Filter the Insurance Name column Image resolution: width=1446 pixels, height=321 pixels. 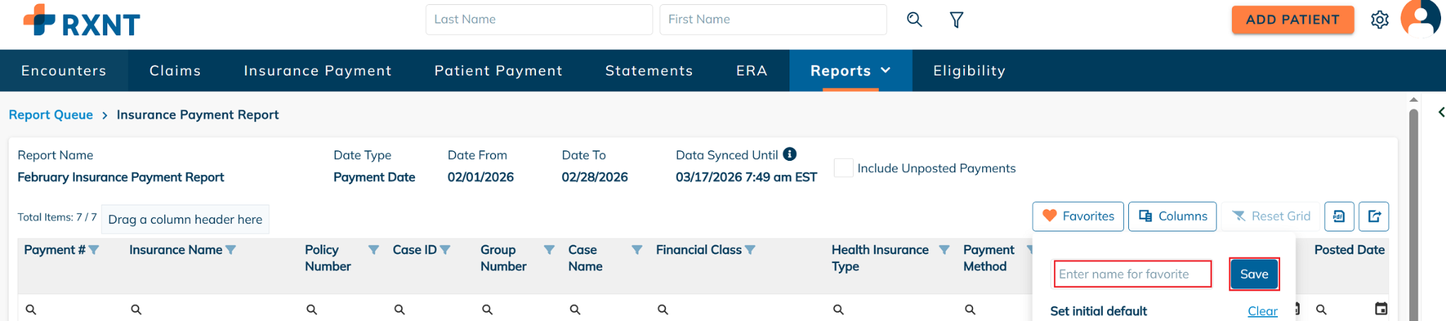[231, 250]
